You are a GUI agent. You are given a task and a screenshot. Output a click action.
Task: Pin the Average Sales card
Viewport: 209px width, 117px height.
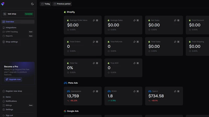click(x=135, y=20)
